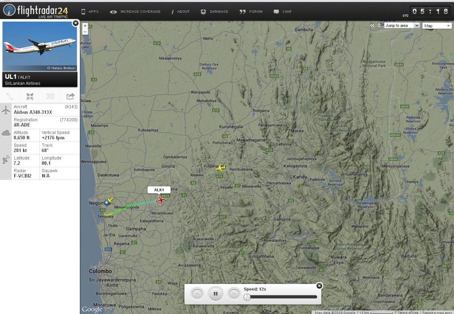Open the Forum menu item

[251, 11]
